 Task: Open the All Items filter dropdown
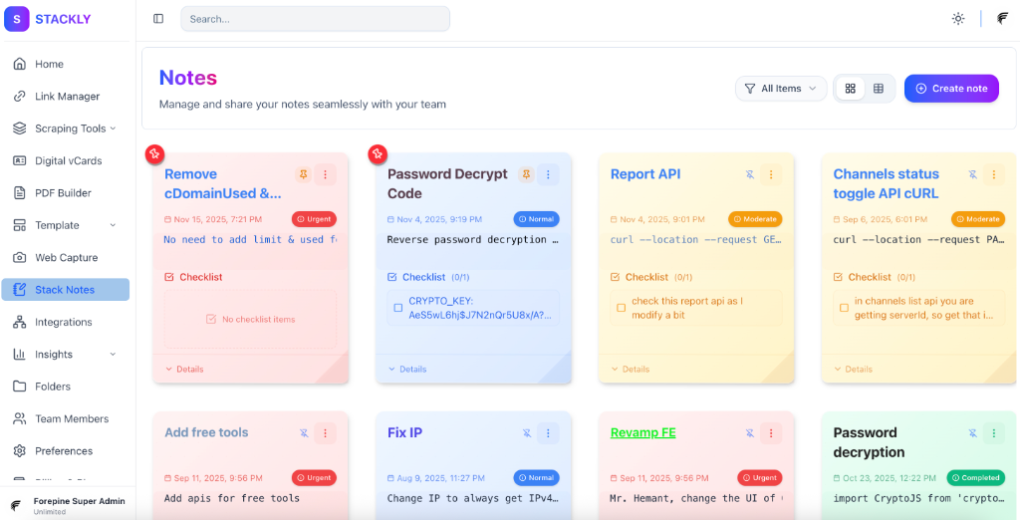781,89
